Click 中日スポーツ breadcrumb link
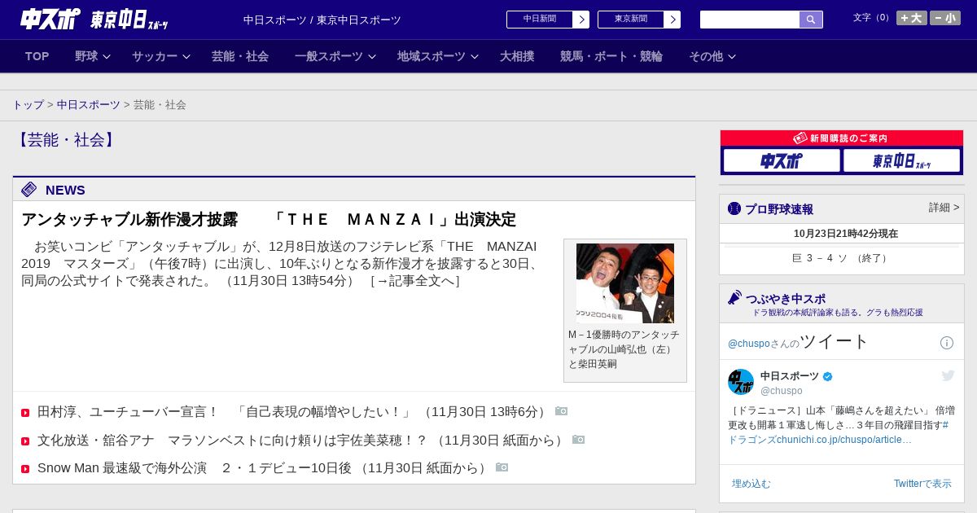Screen dimensions: 977x513 point(89,104)
